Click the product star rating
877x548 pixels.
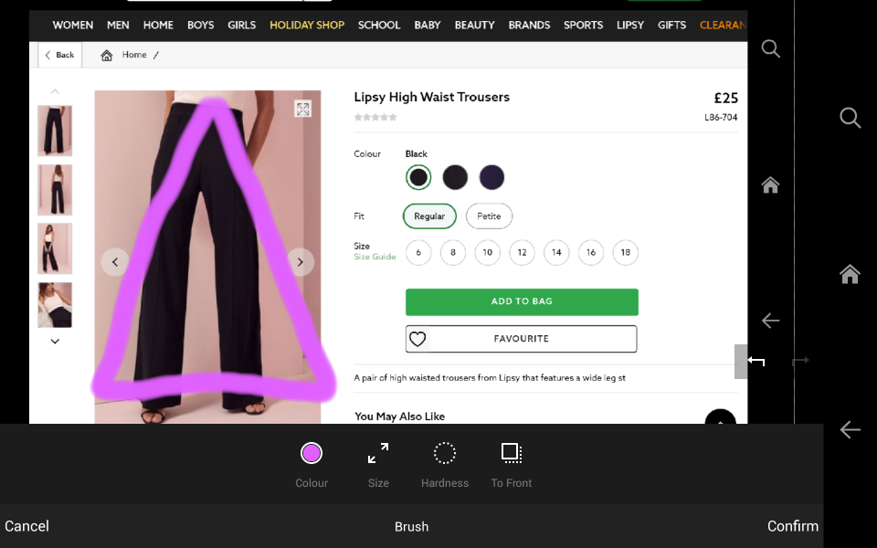pyautogui.click(x=375, y=118)
